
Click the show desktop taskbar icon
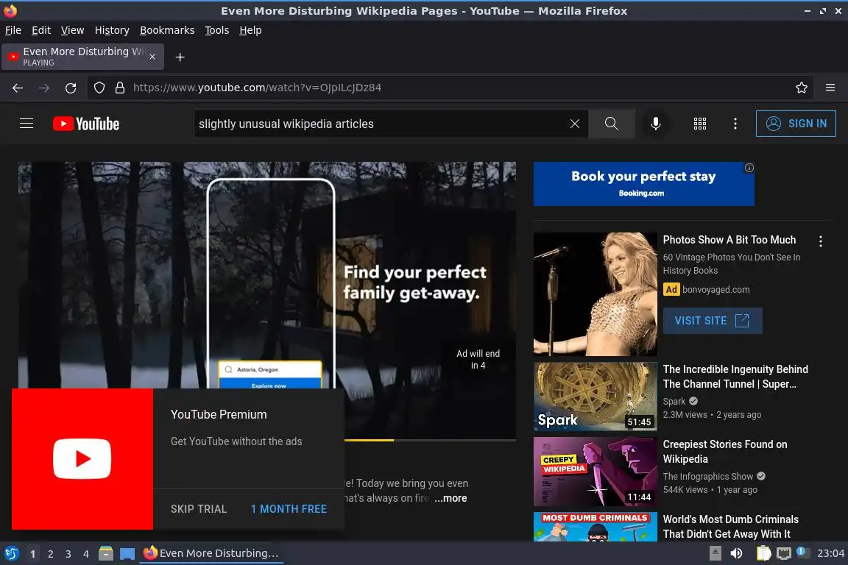(127, 553)
